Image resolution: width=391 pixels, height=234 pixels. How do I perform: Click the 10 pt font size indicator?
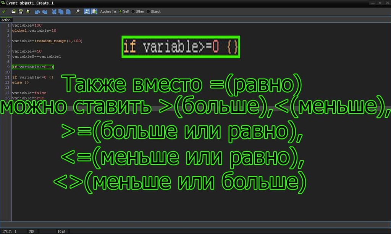click(61, 231)
